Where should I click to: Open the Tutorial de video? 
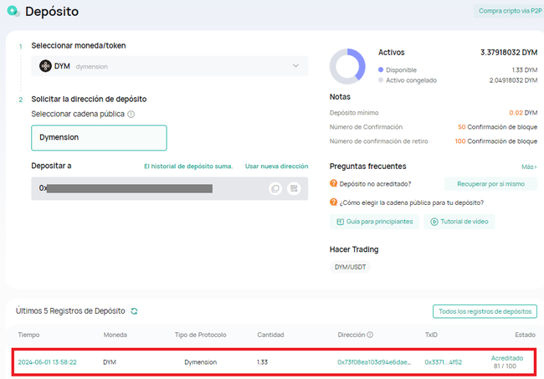459,222
